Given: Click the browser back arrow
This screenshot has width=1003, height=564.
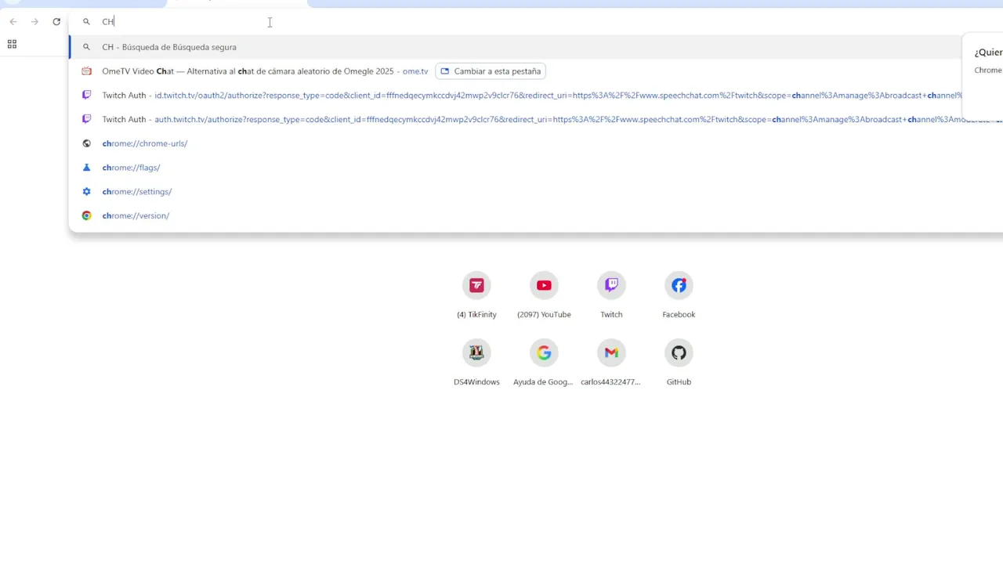Looking at the screenshot, I should (13, 22).
